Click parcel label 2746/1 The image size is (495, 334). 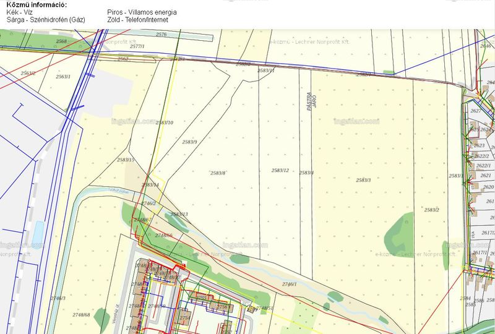[x=290, y=284]
